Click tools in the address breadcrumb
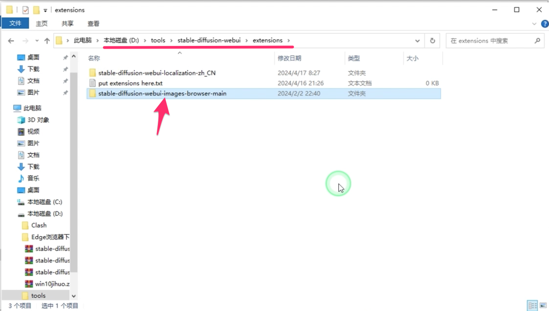 [158, 40]
